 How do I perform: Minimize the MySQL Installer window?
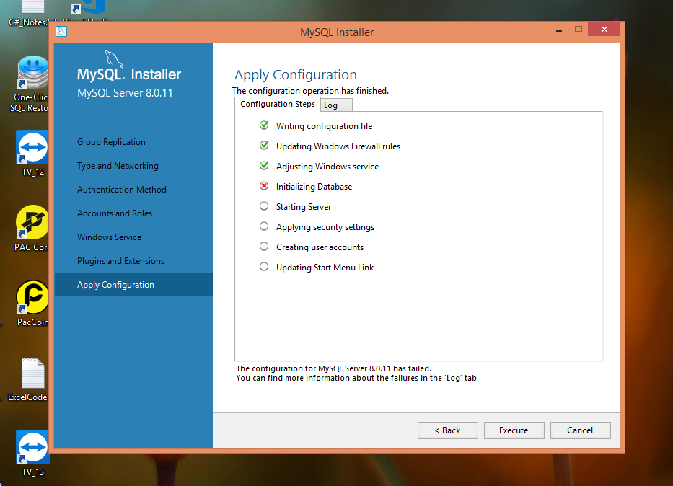coord(559,30)
